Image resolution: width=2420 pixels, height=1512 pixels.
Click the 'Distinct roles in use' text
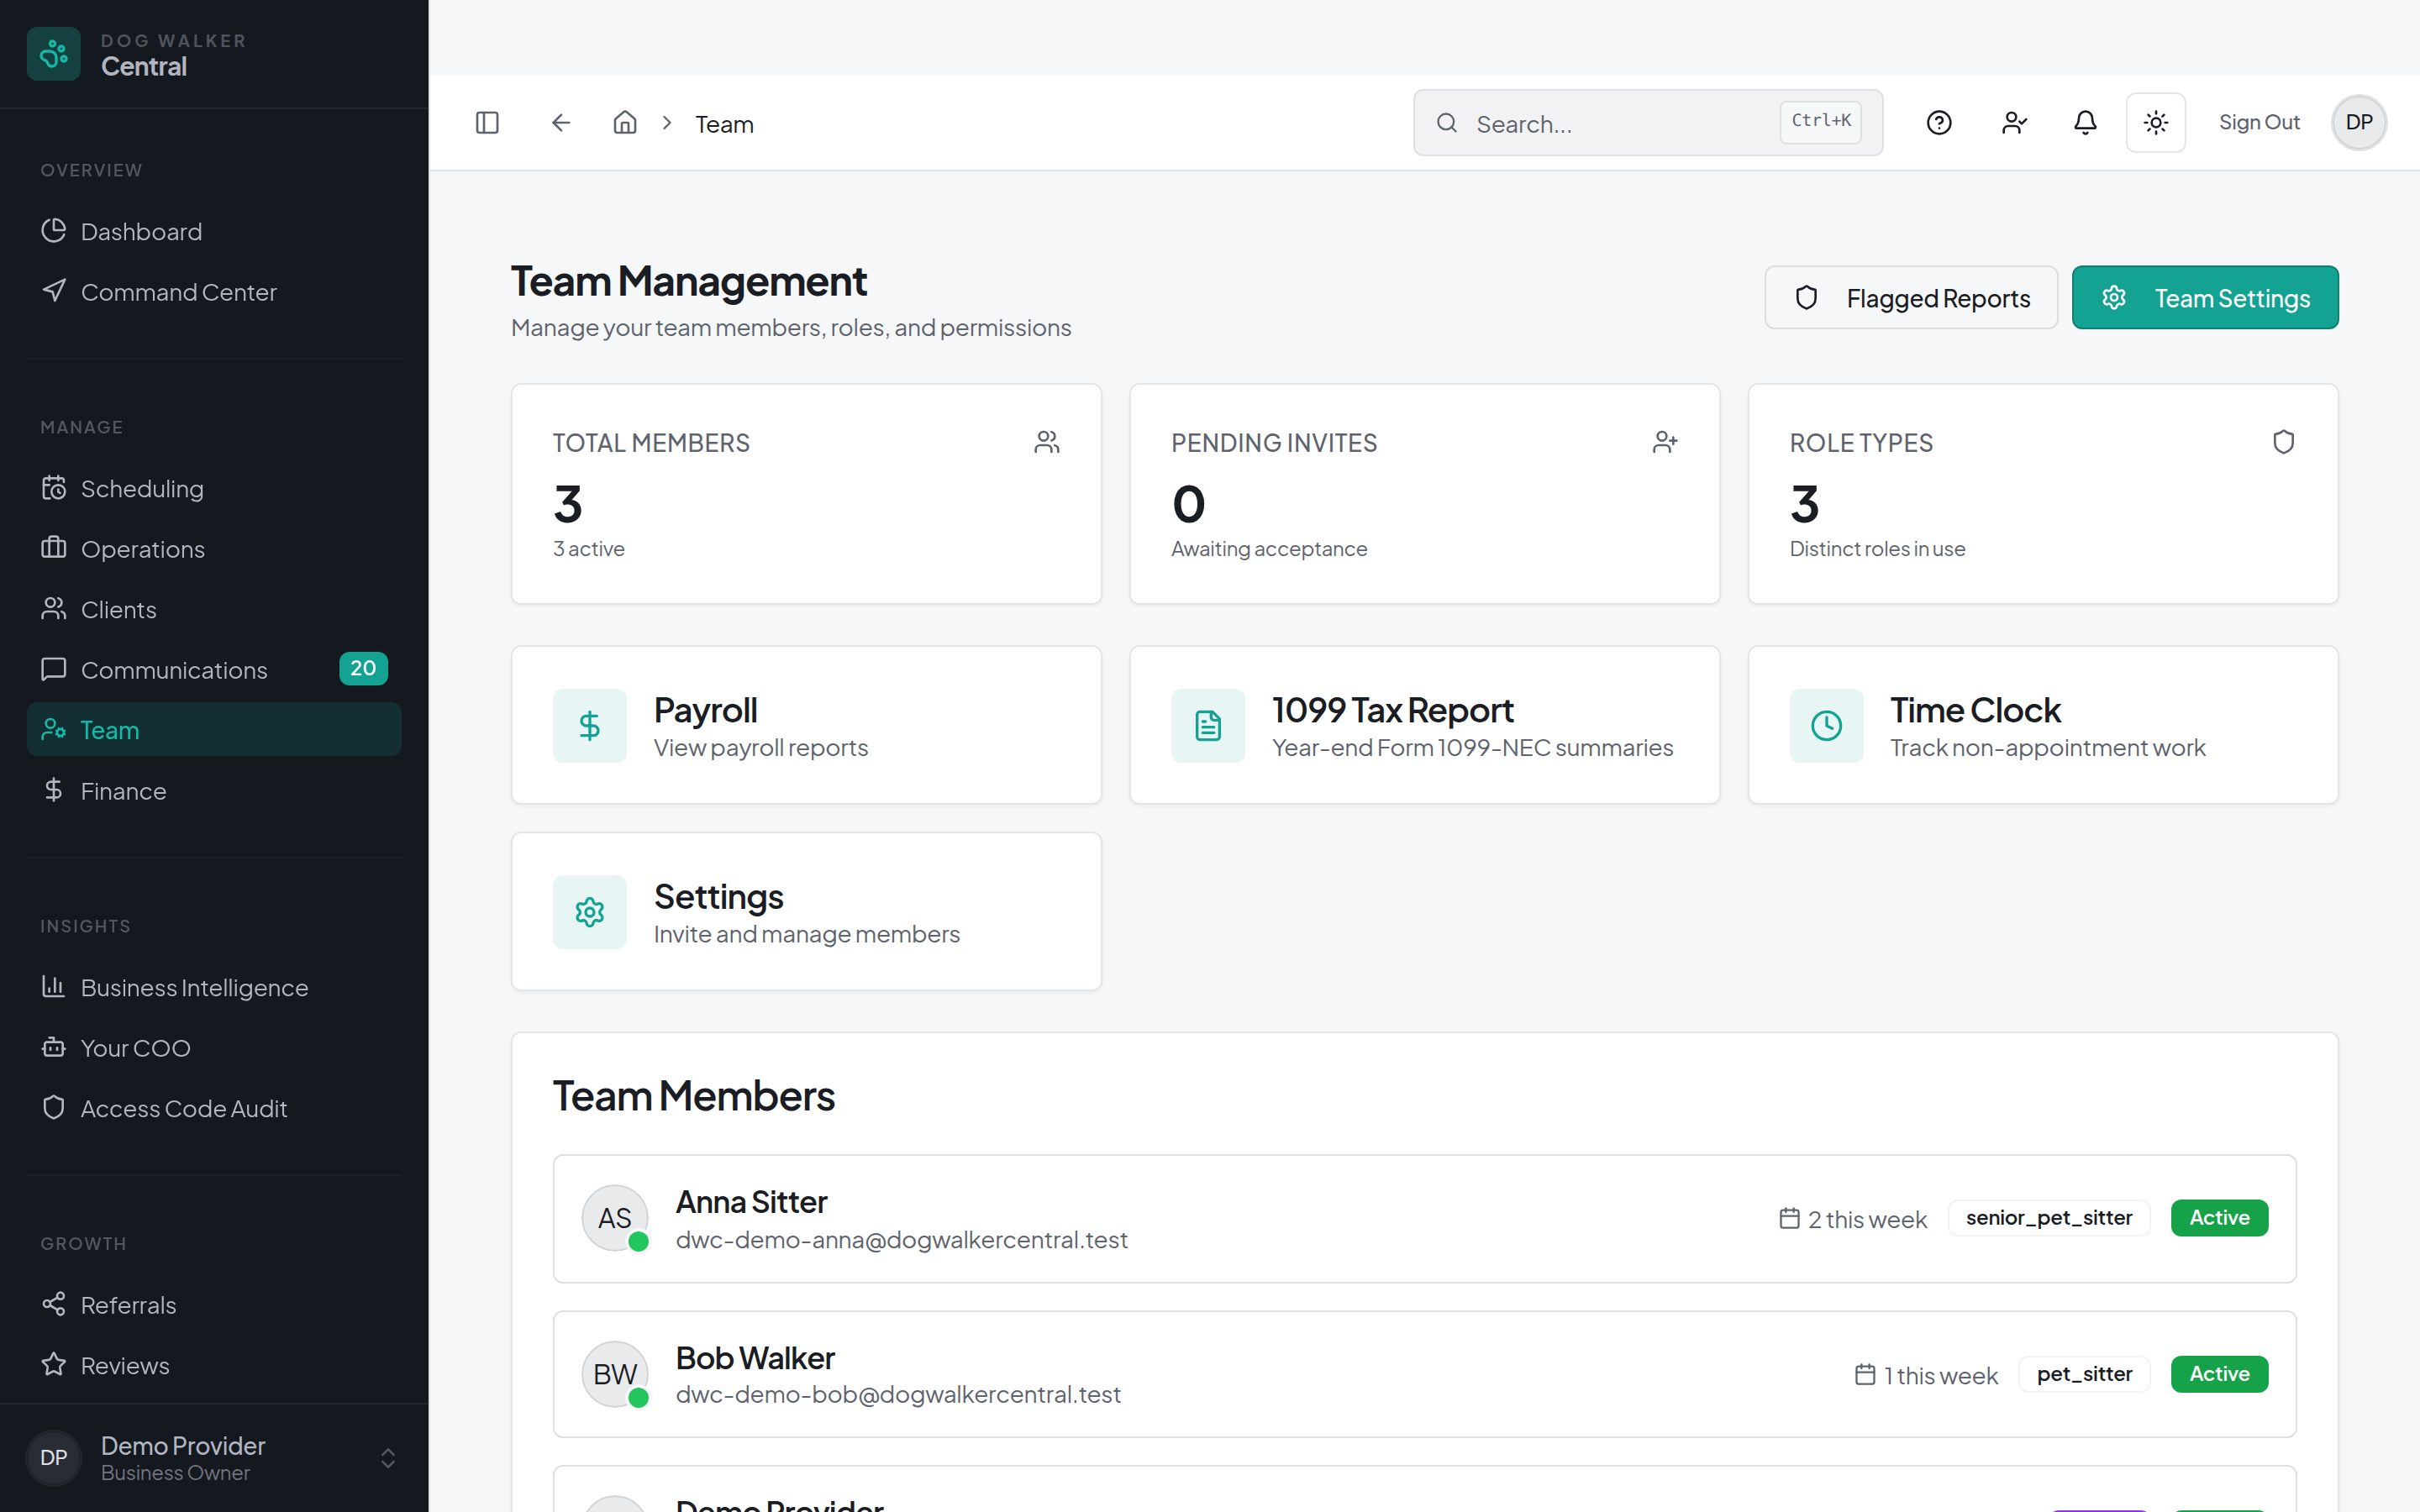pos(1877,549)
